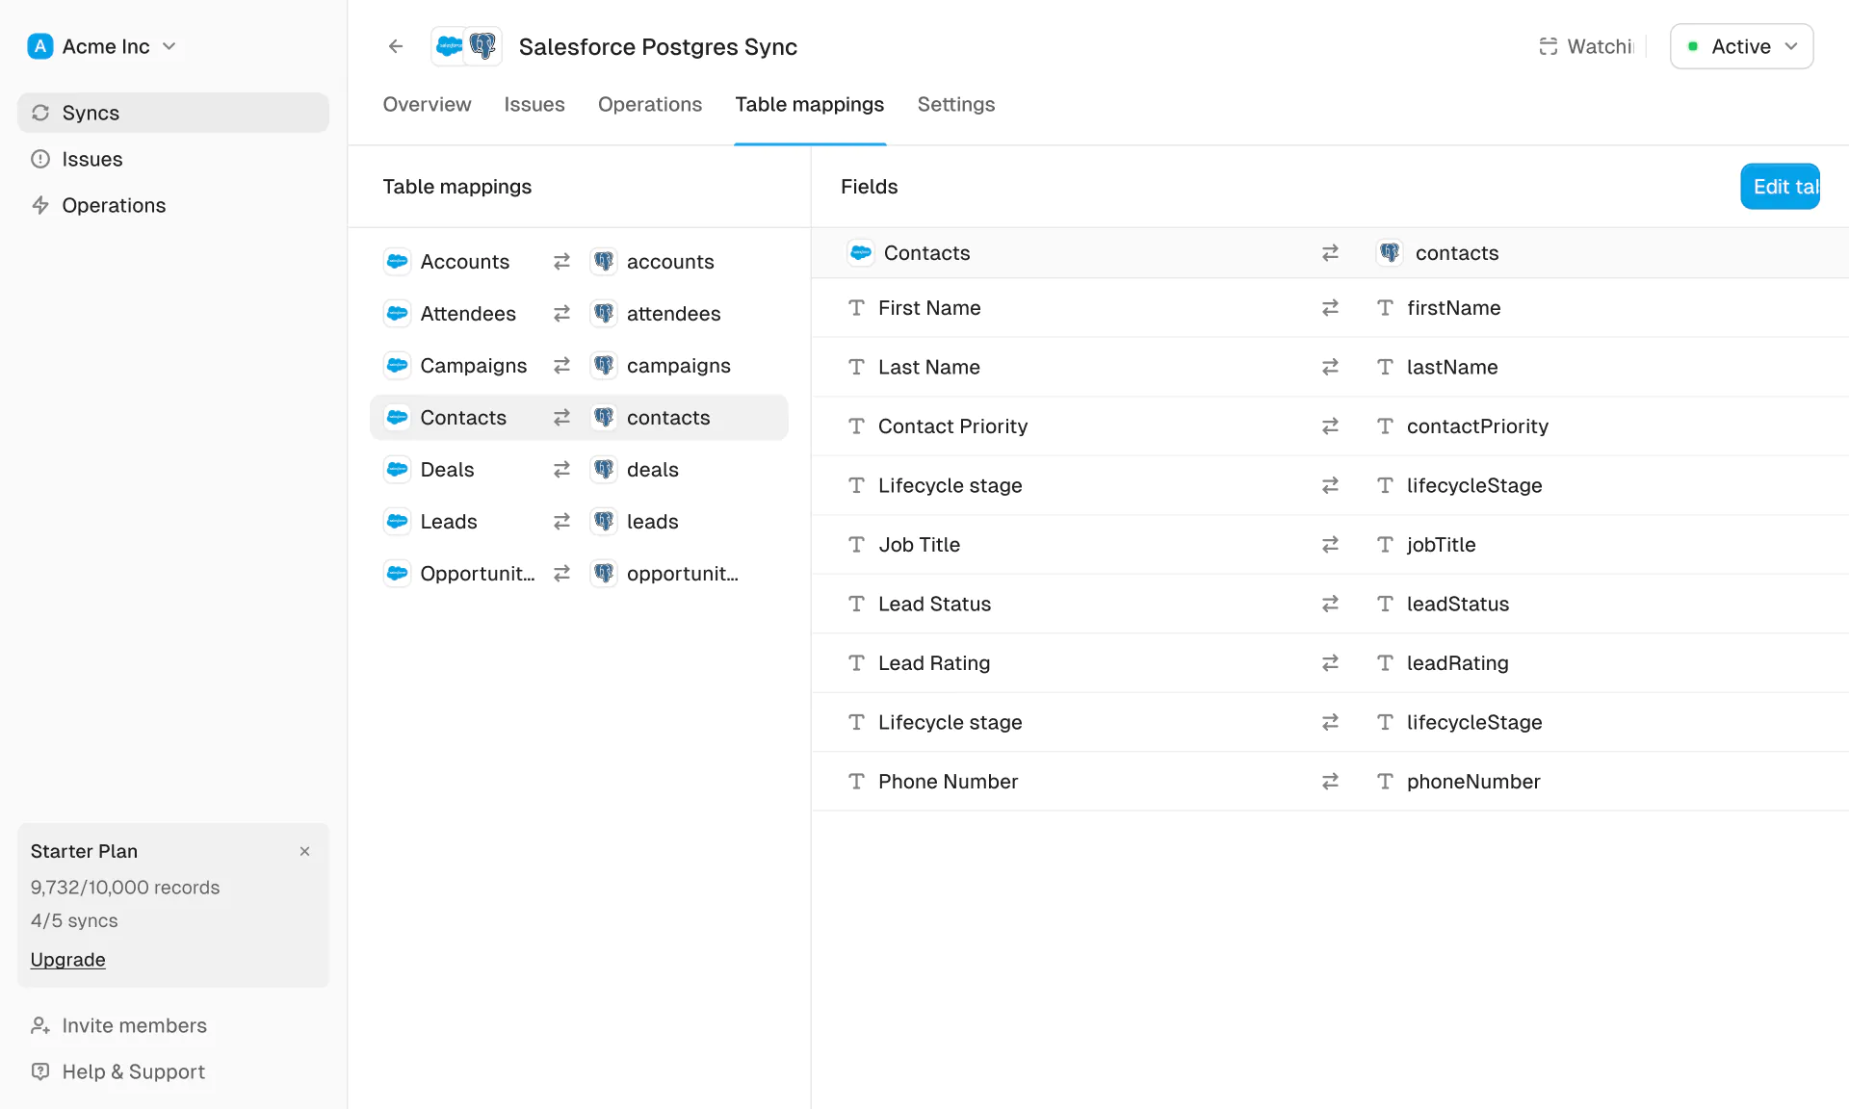Open the Acme Inc workspace dropdown
The image size is (1849, 1109).
tap(102, 46)
